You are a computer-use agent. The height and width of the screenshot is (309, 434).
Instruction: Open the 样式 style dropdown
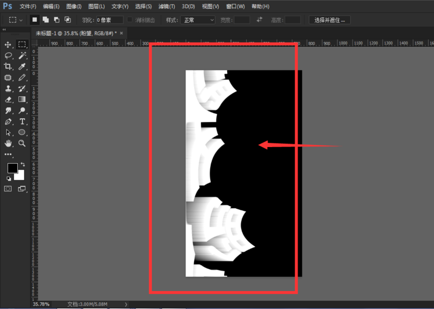click(x=198, y=20)
